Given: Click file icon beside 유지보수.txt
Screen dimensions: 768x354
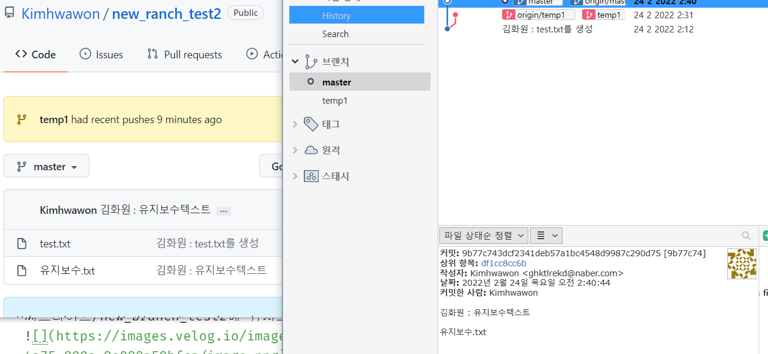Looking at the screenshot, I should [x=22, y=270].
